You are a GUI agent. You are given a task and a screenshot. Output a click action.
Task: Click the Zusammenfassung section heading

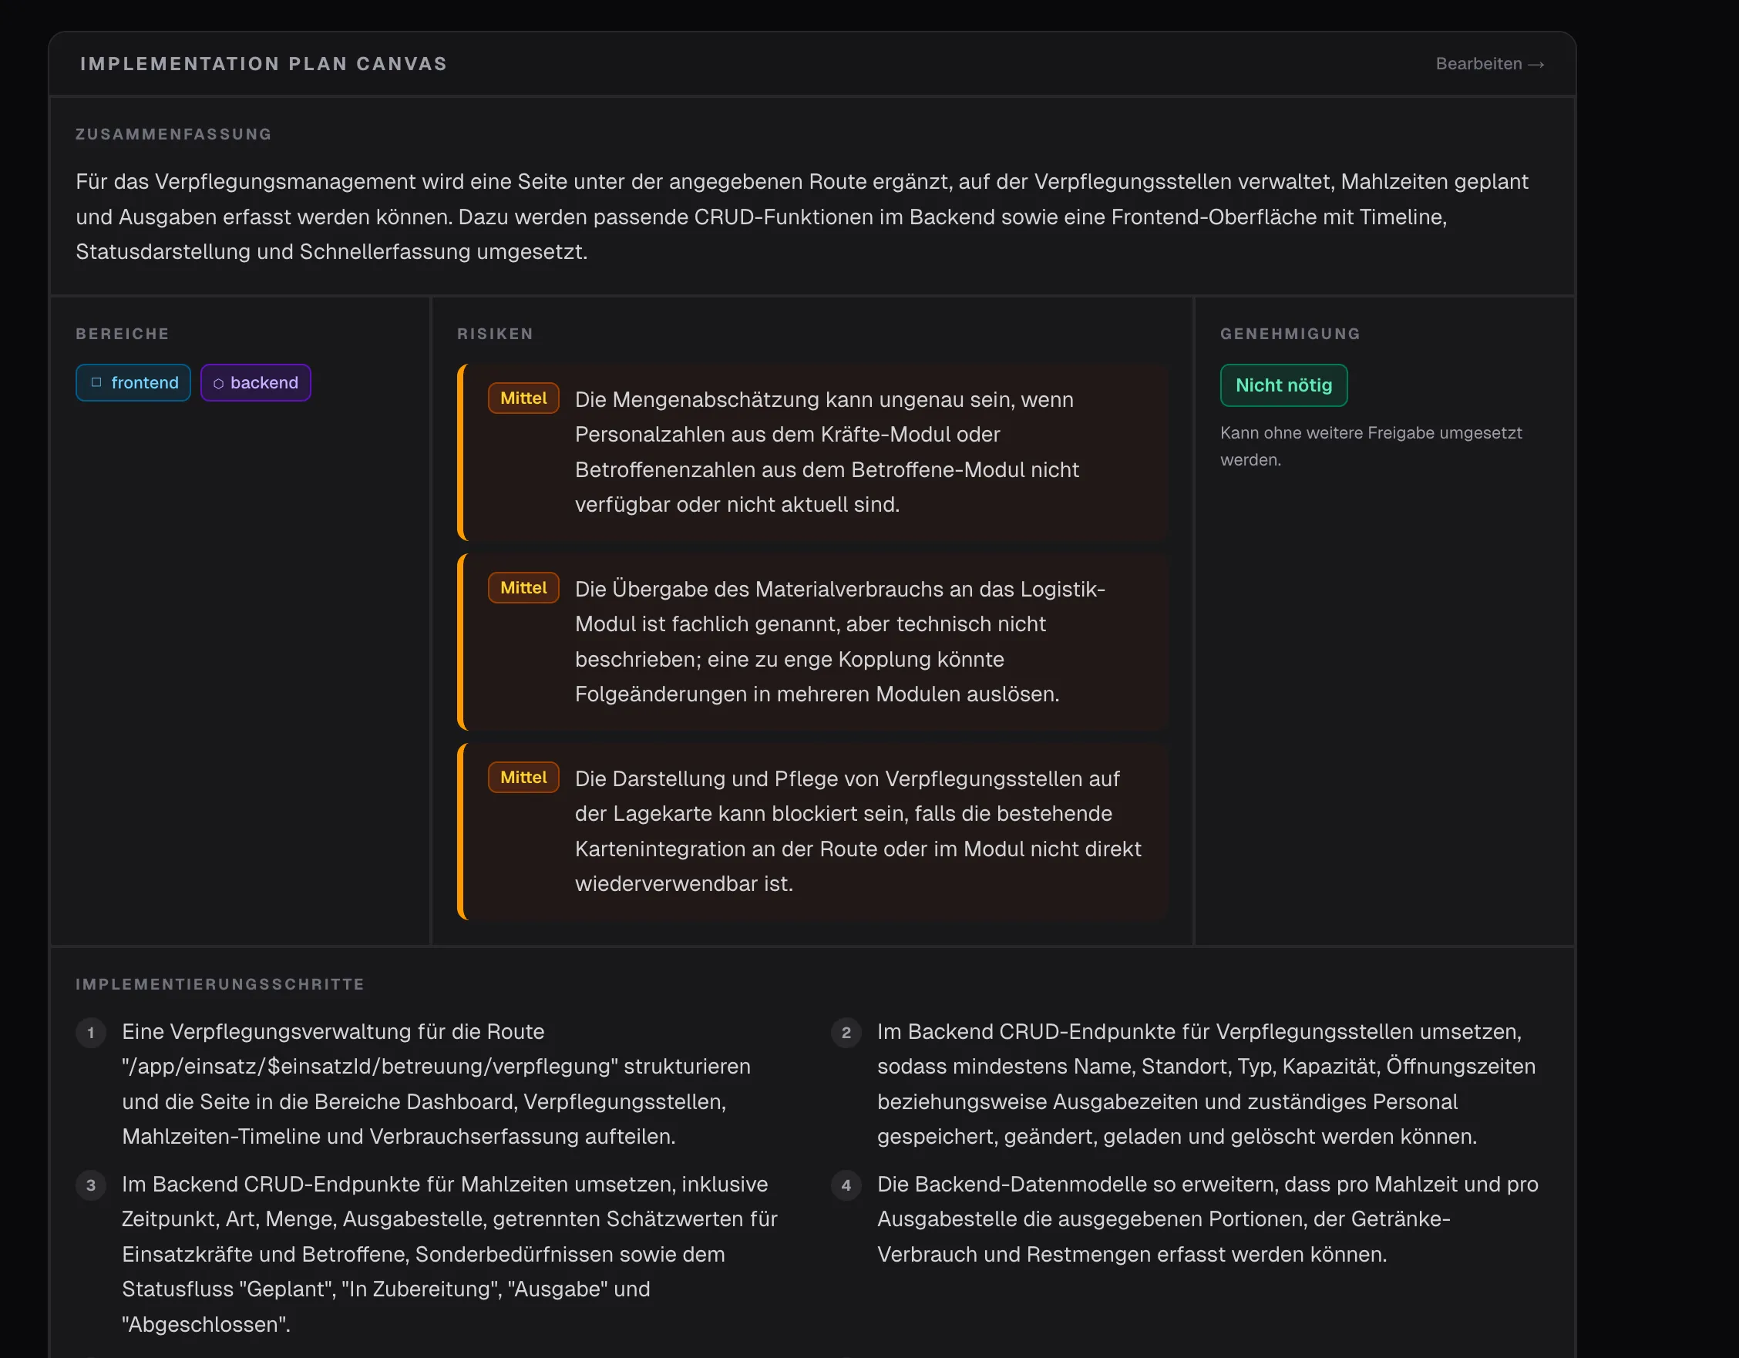click(x=173, y=134)
